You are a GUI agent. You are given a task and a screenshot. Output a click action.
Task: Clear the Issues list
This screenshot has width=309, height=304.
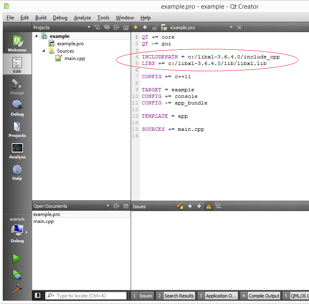click(x=180, y=206)
